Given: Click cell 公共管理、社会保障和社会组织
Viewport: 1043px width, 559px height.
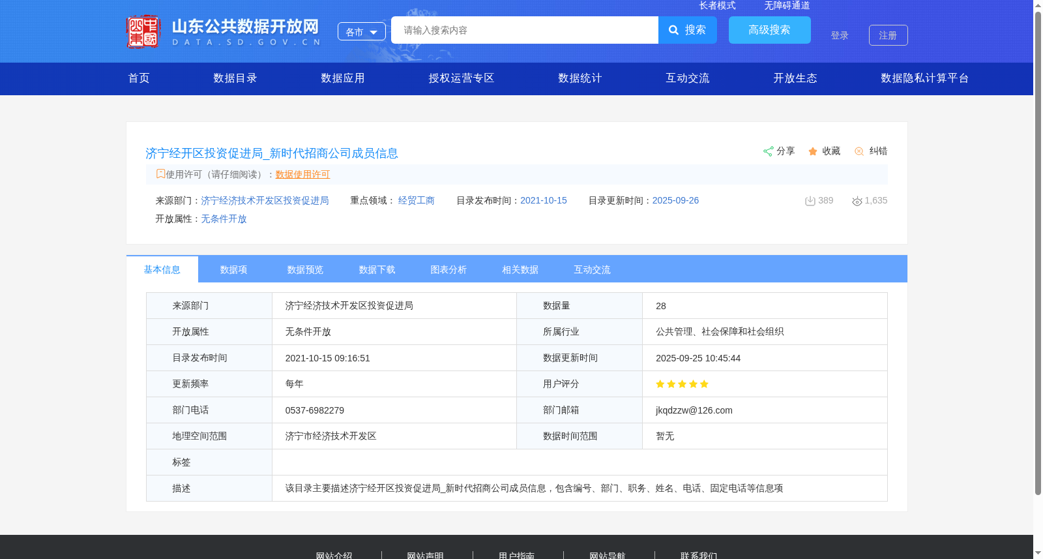Looking at the screenshot, I should pyautogui.click(x=720, y=332).
